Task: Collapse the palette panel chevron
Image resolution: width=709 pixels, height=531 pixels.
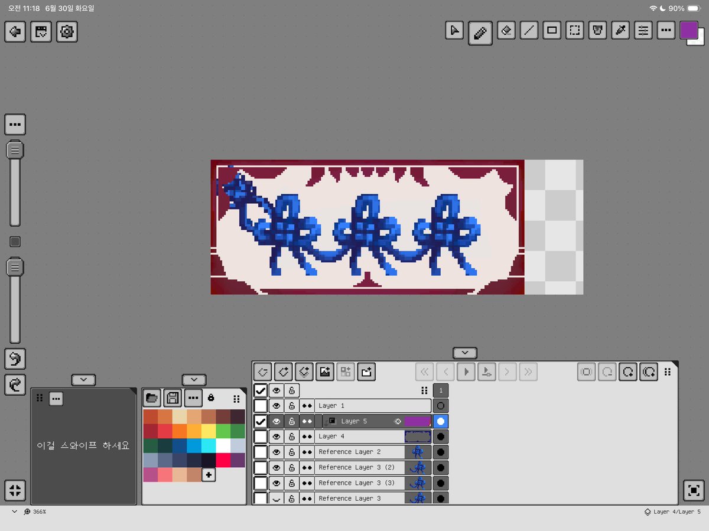Action: [x=194, y=380]
